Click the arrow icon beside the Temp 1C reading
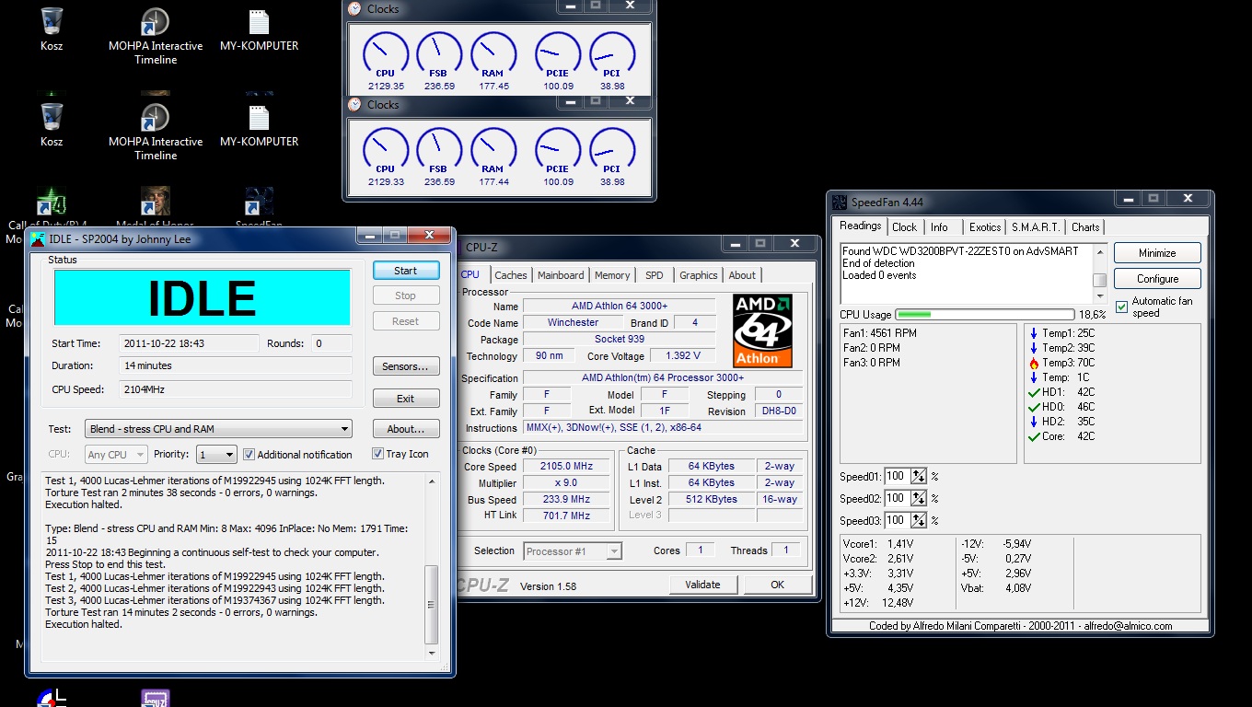This screenshot has width=1252, height=707. pyautogui.click(x=1035, y=377)
